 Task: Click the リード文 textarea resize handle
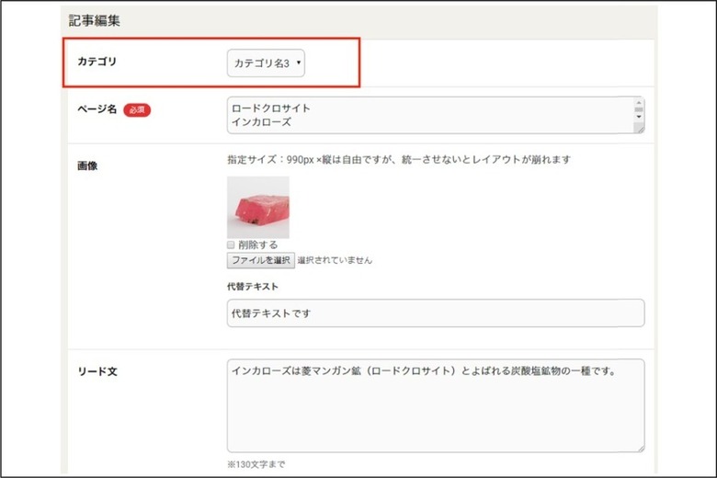click(x=640, y=448)
